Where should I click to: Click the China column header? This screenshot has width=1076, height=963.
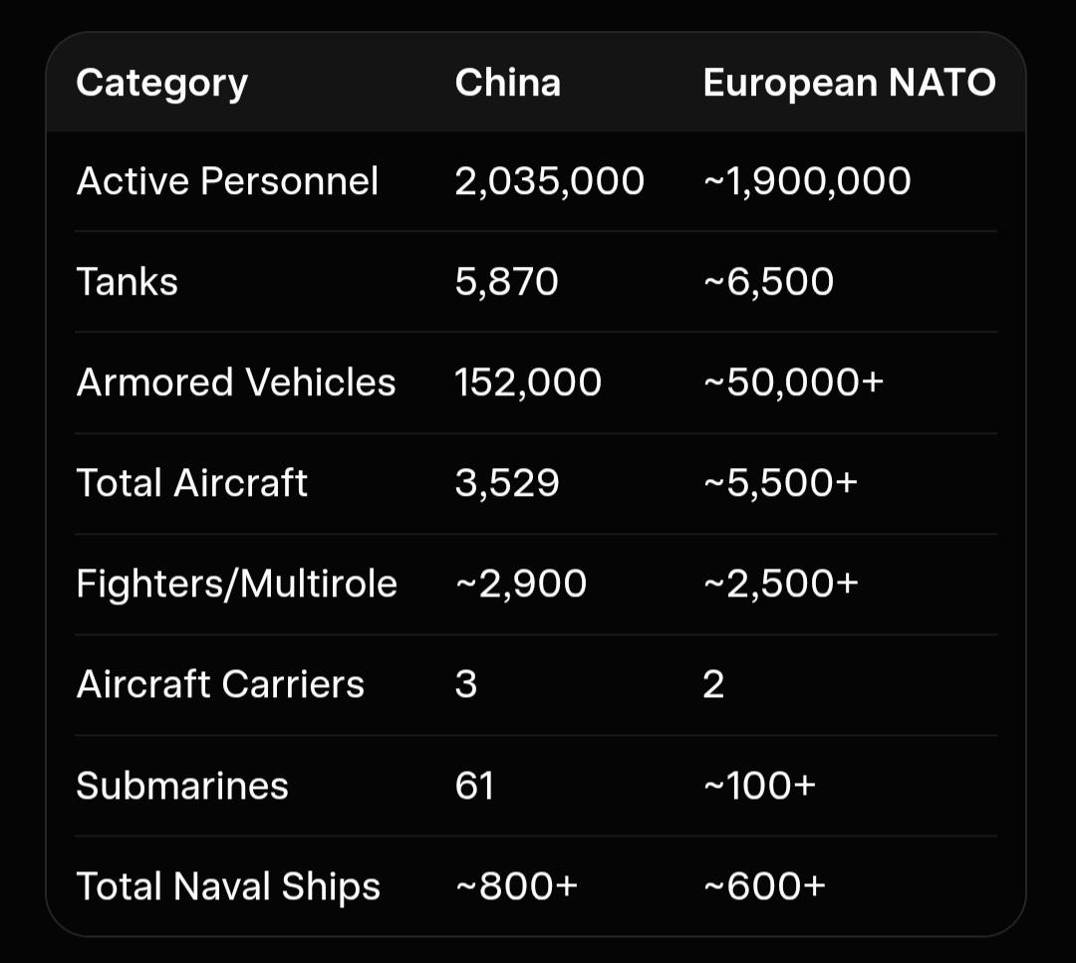pyautogui.click(x=507, y=83)
